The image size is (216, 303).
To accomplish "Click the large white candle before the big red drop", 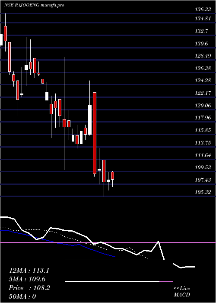I will pos(90,120).
